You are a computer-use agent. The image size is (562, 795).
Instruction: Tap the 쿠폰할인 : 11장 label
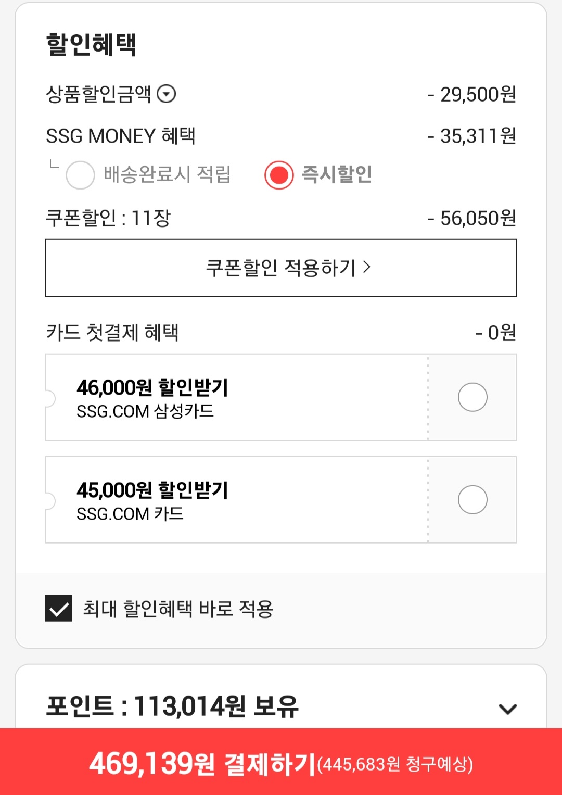pyautogui.click(x=108, y=218)
